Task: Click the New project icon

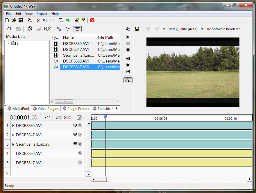Action: coord(7,20)
